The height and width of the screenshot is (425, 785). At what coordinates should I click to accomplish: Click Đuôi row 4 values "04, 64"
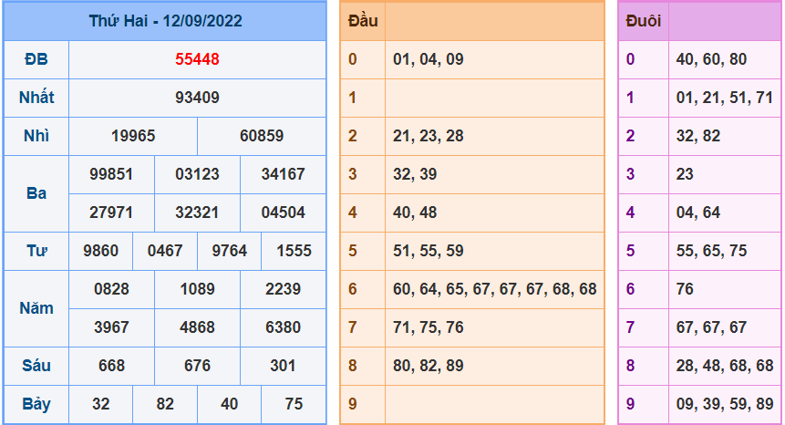697,212
